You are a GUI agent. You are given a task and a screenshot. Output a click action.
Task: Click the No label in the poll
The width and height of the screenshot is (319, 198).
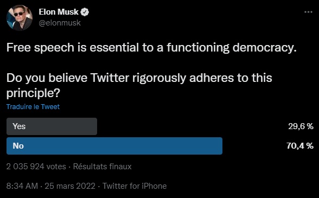18,146
